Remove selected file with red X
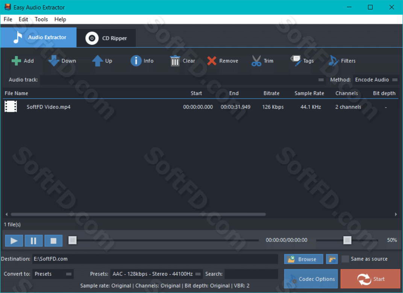The image size is (403, 293). click(212, 61)
